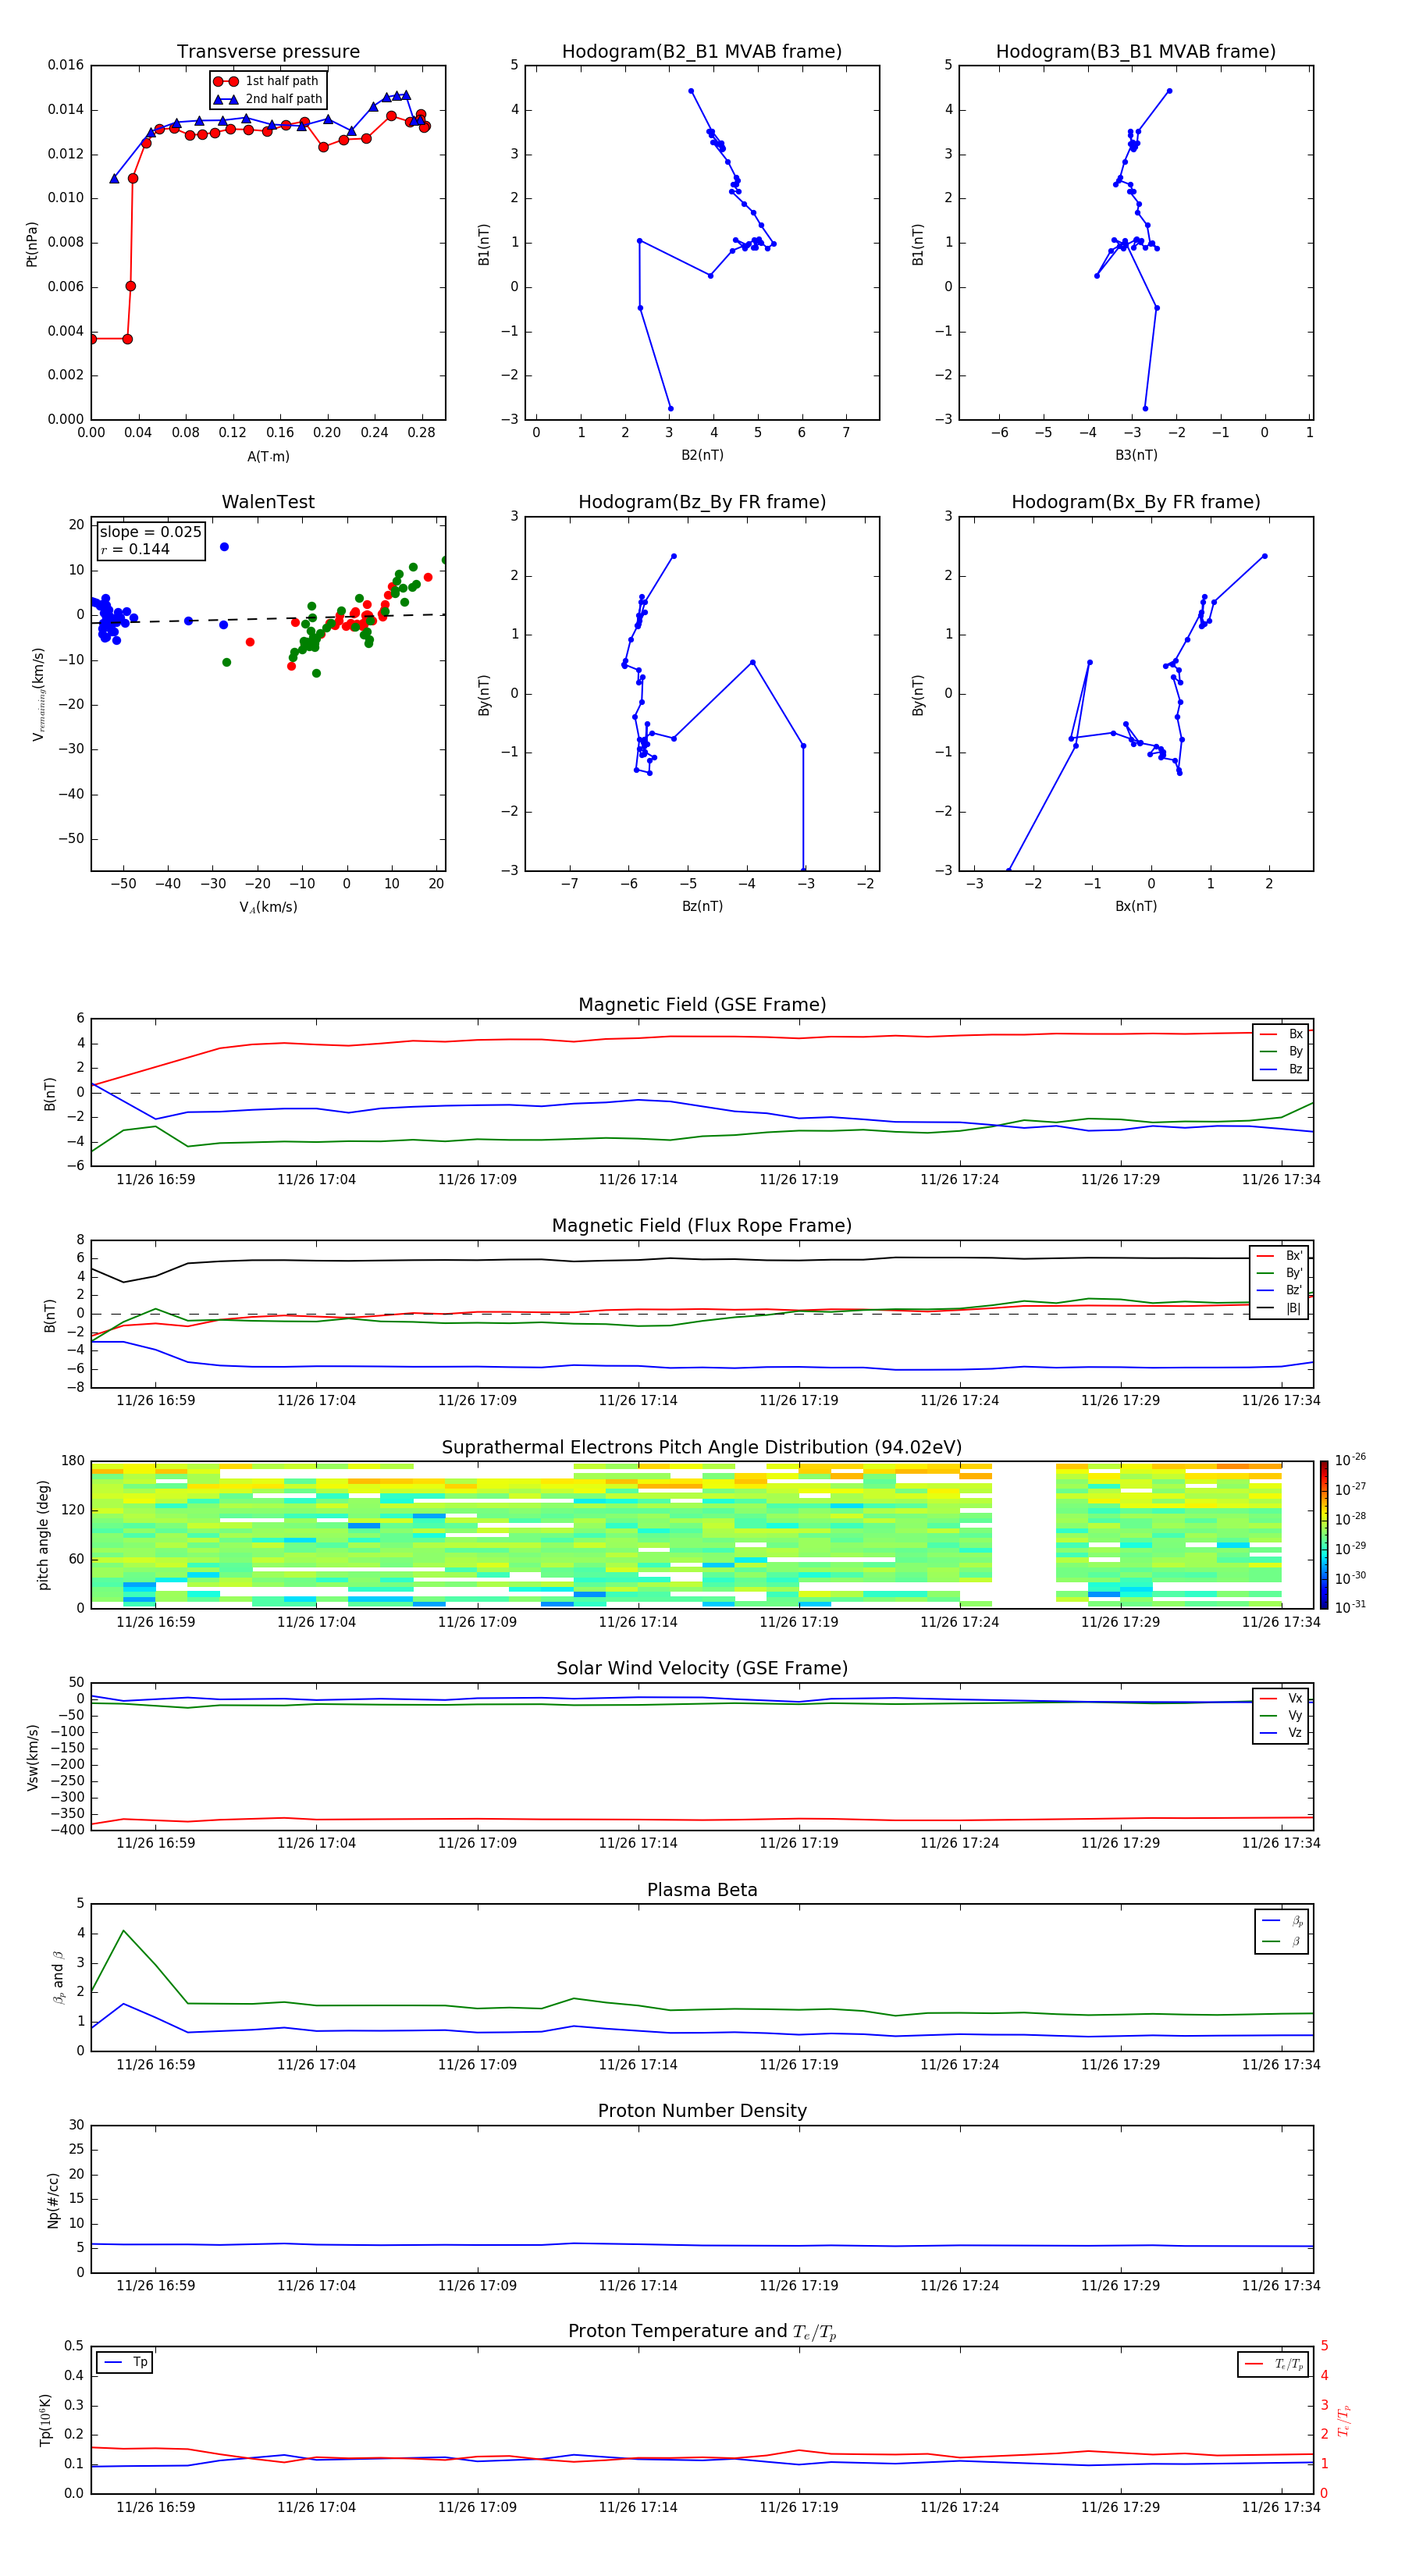This screenshot has height=2576, width=1405.
Task: Click the 'WalenTest' plot title
Action: point(268,502)
